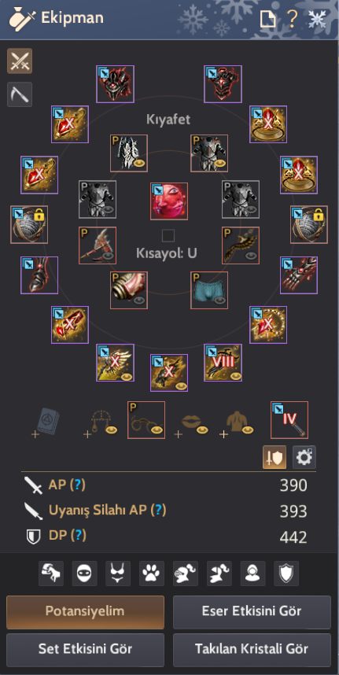Open the document note icon in header
This screenshot has height=675, width=339.
[x=267, y=19]
